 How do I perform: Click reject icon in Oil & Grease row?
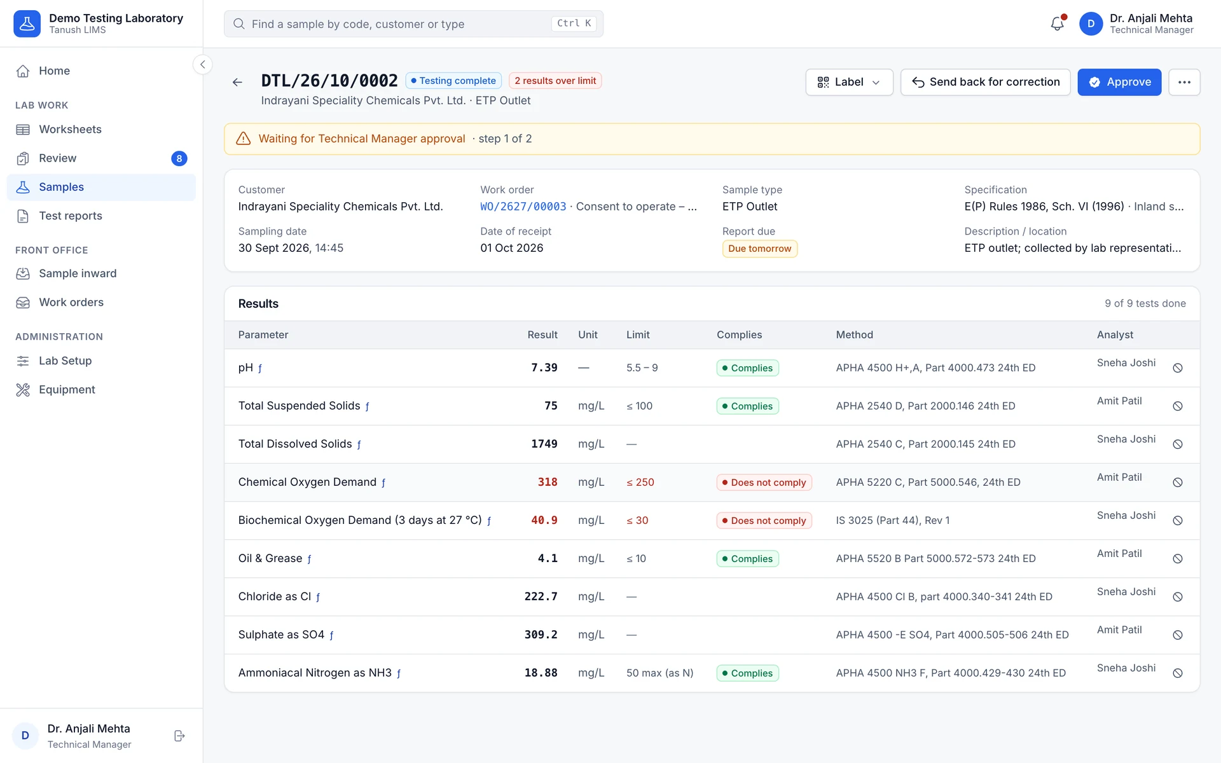pyautogui.click(x=1177, y=559)
